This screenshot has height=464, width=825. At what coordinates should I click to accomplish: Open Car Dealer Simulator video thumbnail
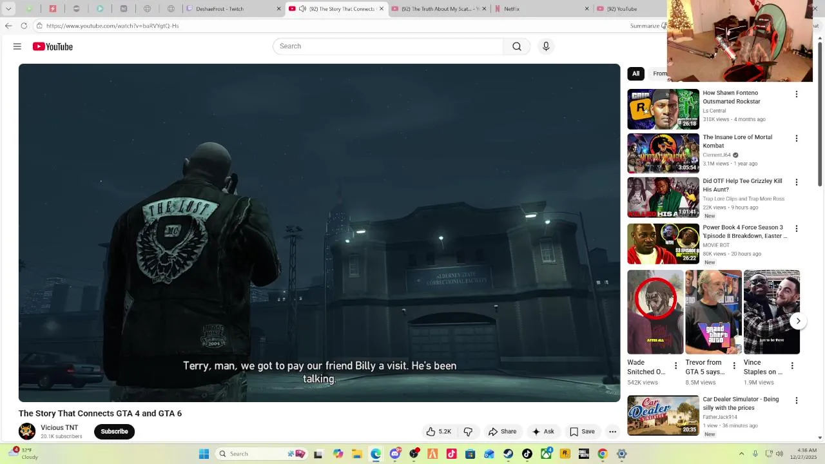663,416
